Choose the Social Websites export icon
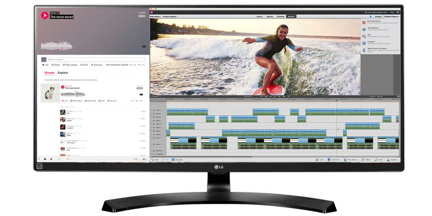This screenshot has height=216, width=432. tap(364, 29)
